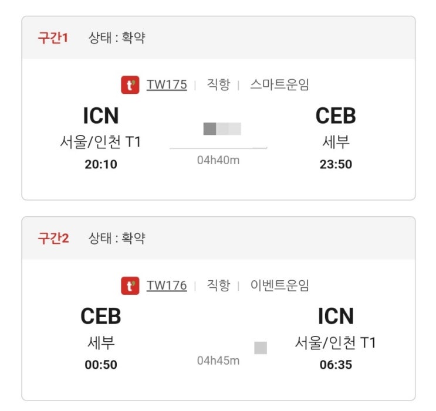Click the blurred gray block above 04h40m
This screenshot has width=436, height=411.
coord(222,129)
